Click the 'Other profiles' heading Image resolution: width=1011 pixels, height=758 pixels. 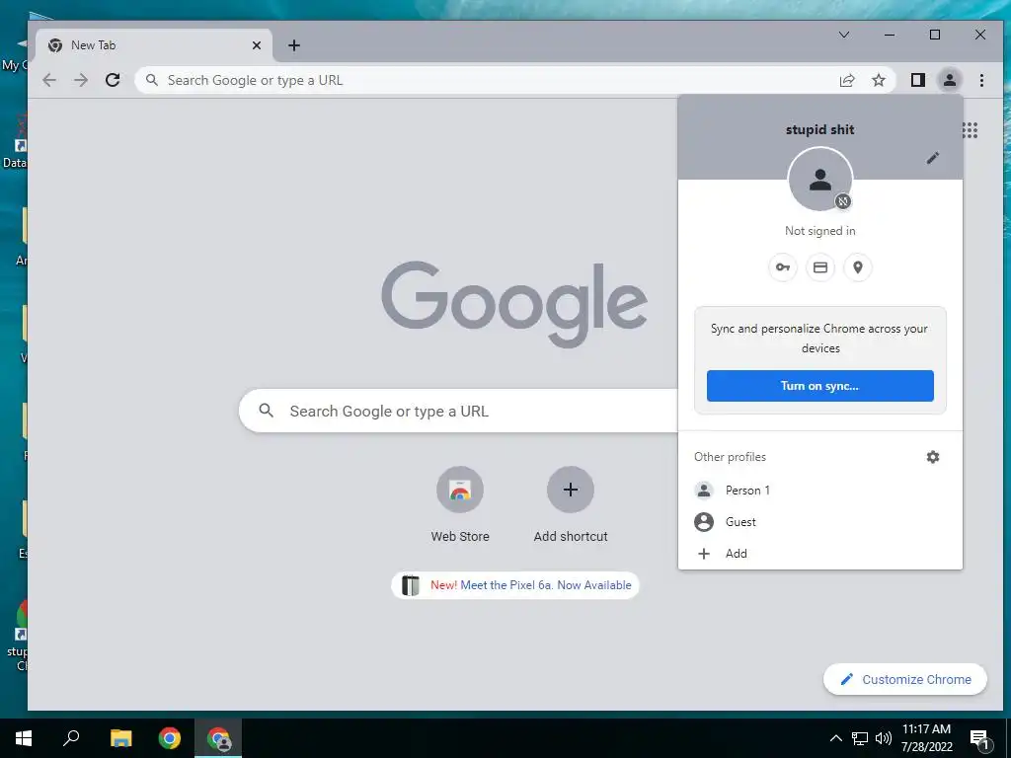tap(730, 457)
